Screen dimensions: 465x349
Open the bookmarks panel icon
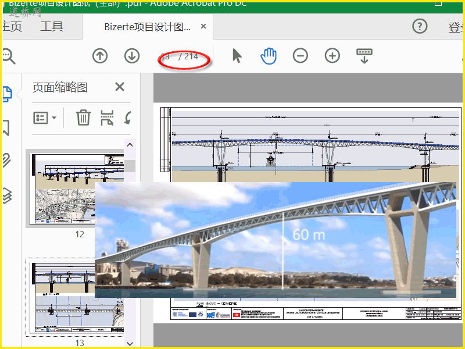click(x=6, y=128)
